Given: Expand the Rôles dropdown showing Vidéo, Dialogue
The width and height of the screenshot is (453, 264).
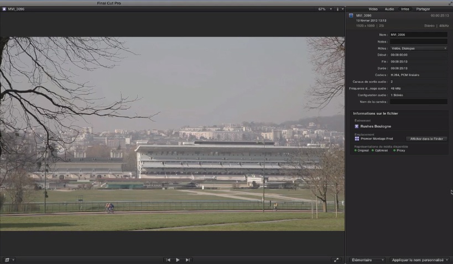Looking at the screenshot, I should point(418,48).
